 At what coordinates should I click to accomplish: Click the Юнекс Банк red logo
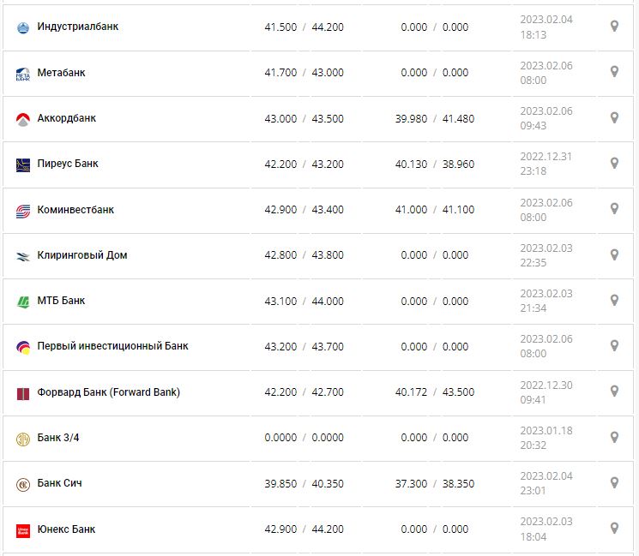(23, 530)
